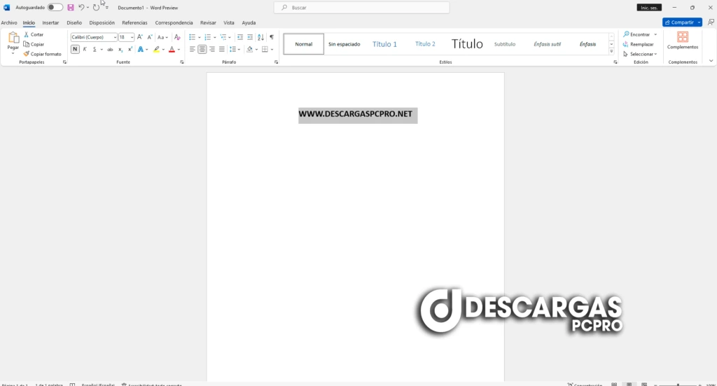Open the Insertar ribbon tab

50,22
